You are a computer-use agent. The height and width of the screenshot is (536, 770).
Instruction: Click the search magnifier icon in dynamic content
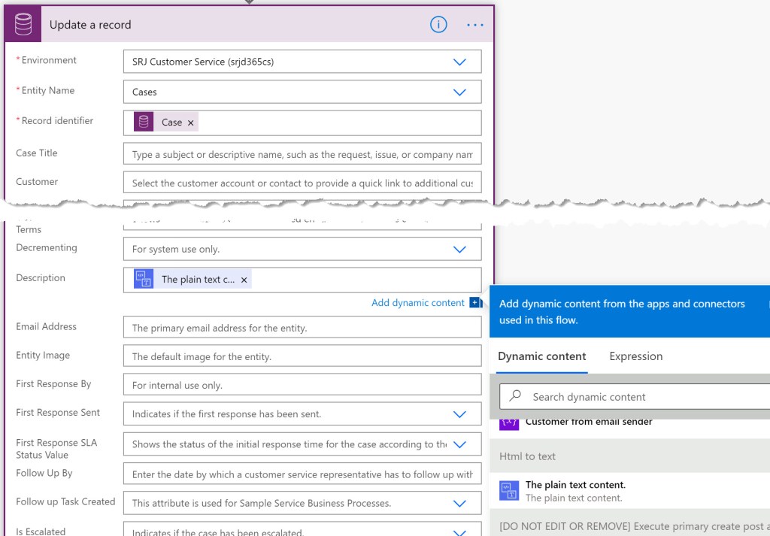(x=516, y=396)
